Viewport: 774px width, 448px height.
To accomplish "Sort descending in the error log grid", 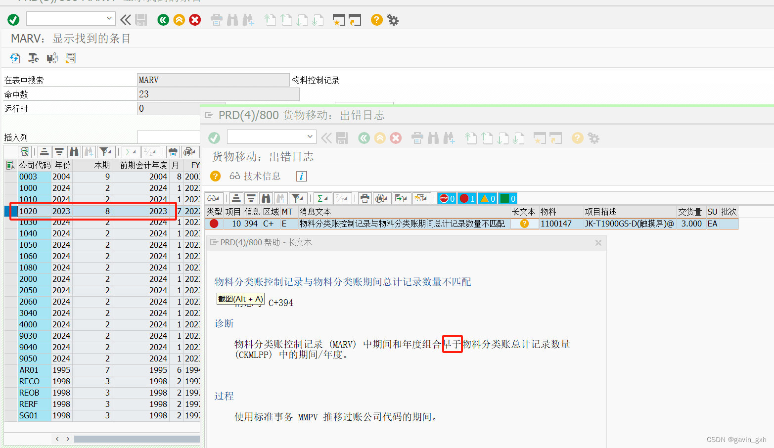I will coord(251,198).
